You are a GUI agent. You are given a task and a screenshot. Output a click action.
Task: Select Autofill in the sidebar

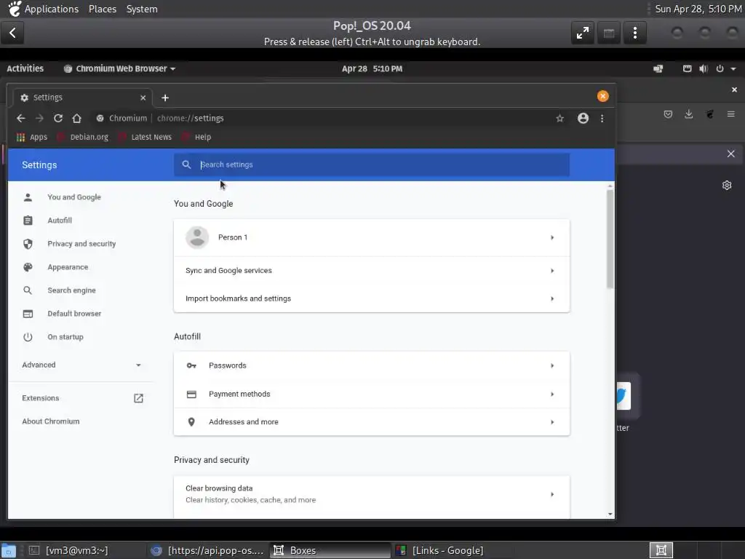click(x=60, y=221)
